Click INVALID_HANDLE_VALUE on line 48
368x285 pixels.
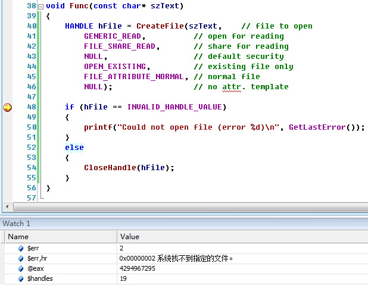point(174,107)
